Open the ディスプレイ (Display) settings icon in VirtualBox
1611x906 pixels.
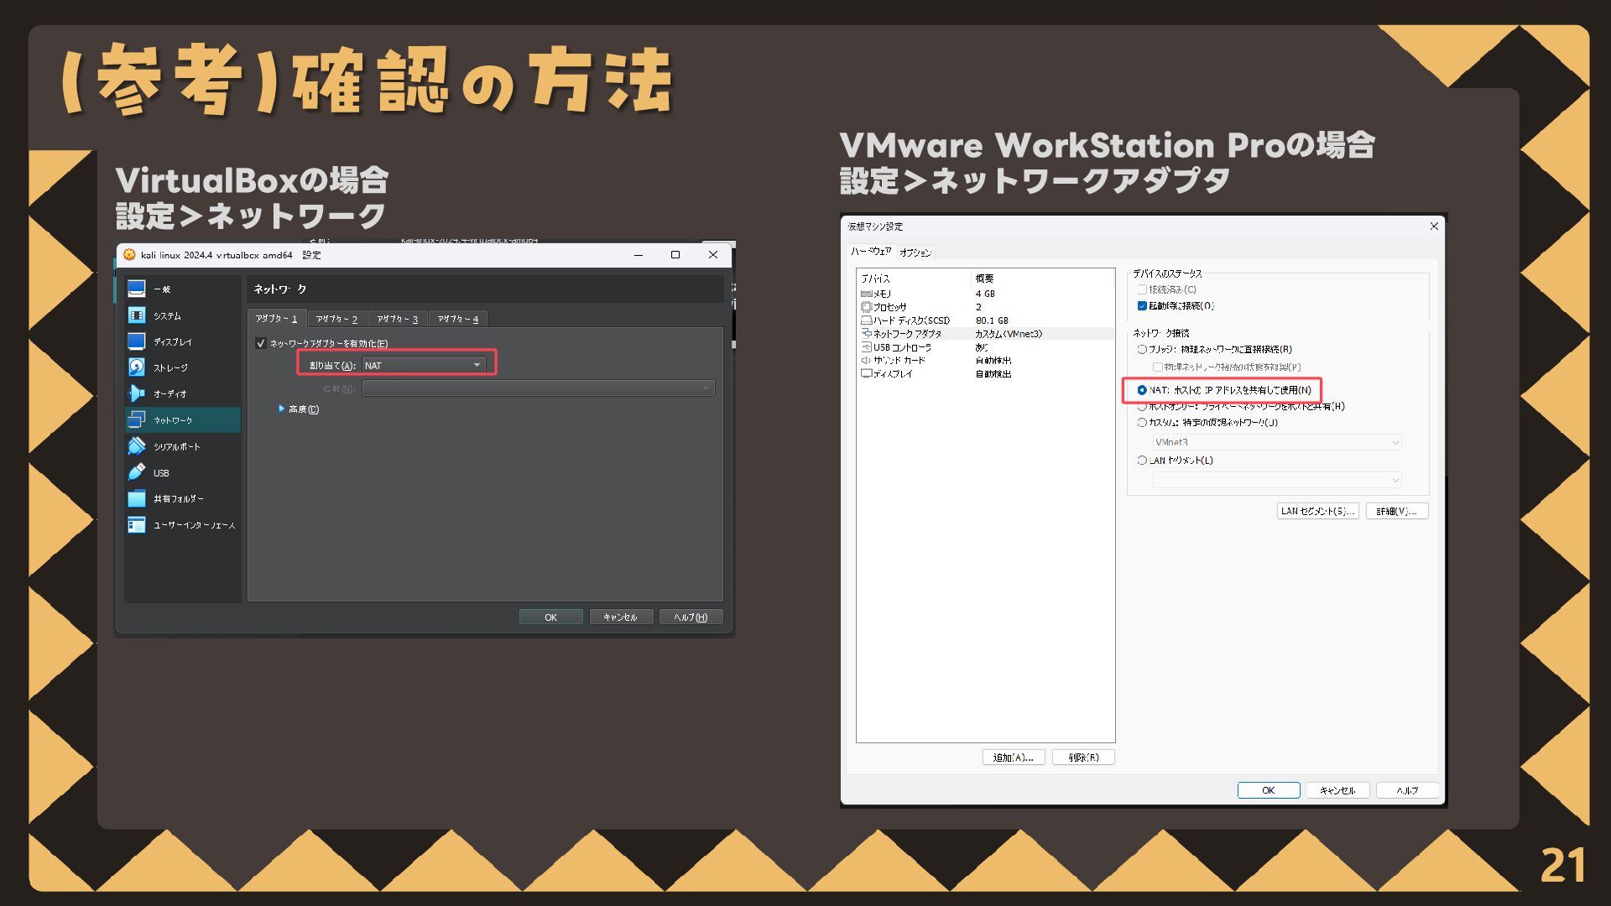[137, 341]
